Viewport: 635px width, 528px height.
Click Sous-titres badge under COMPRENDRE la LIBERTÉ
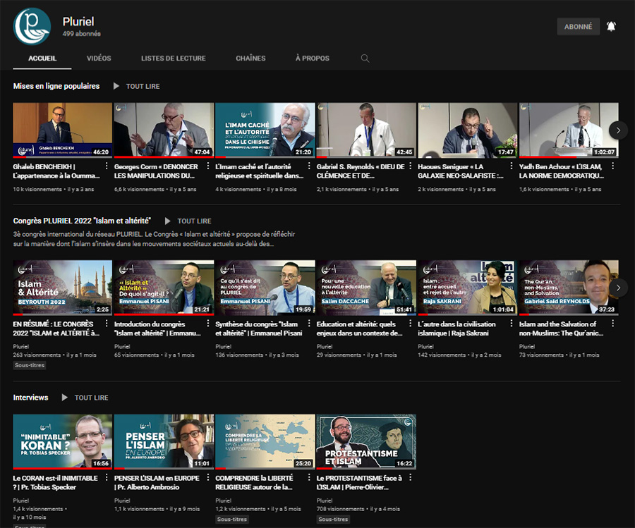pos(232,519)
